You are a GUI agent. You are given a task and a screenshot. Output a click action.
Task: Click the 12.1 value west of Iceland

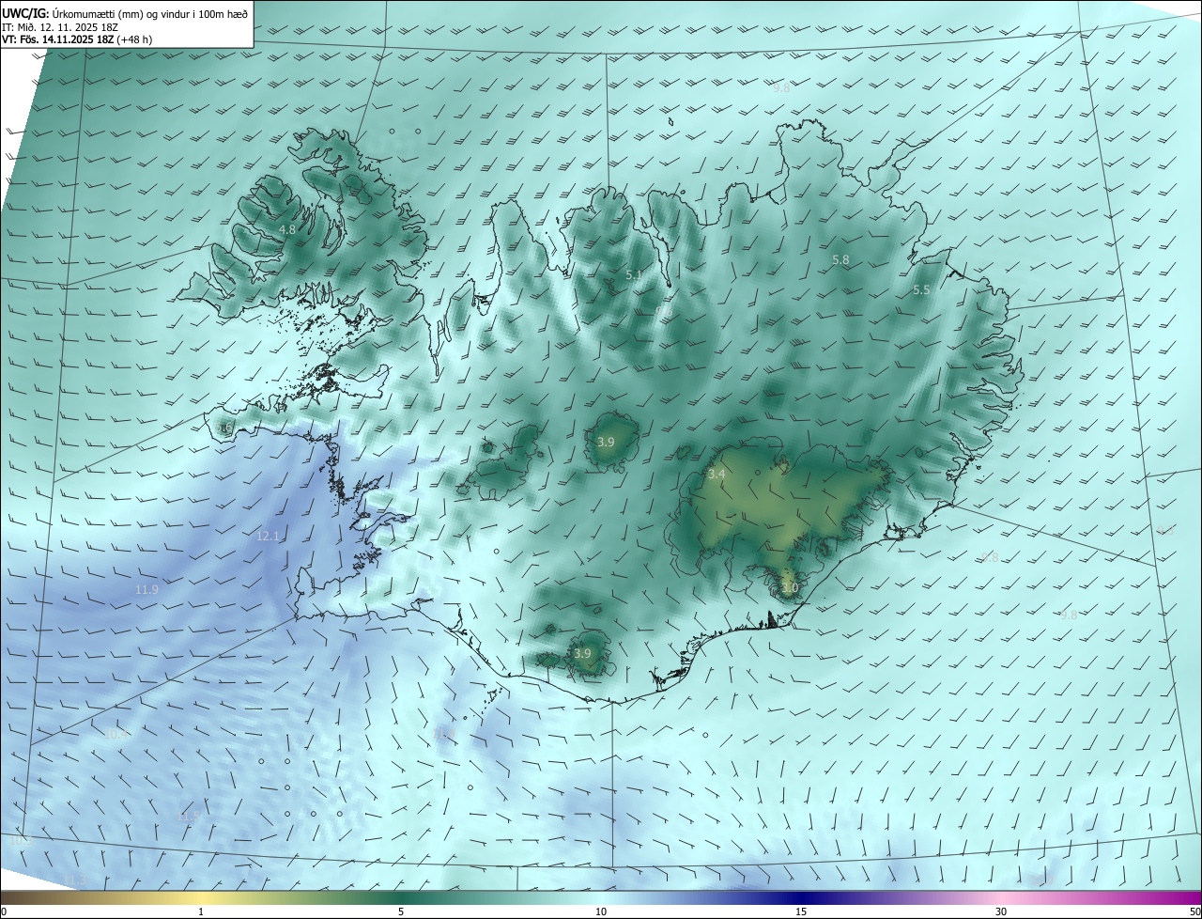click(268, 536)
